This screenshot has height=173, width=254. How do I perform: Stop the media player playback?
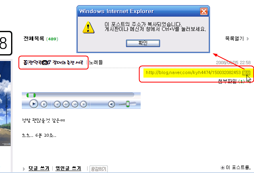click(x=44, y=105)
